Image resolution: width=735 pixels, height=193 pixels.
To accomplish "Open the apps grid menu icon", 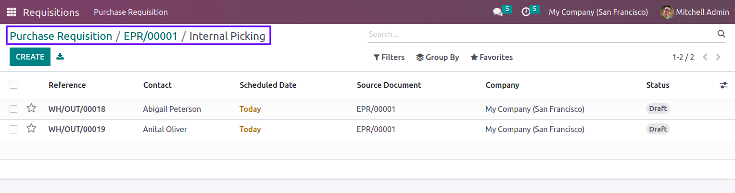I will pyautogui.click(x=12, y=12).
